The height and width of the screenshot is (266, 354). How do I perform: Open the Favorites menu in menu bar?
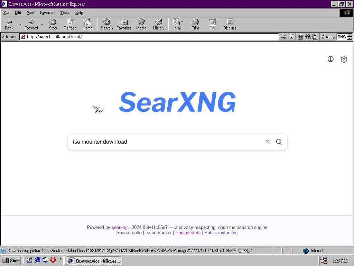click(47, 13)
